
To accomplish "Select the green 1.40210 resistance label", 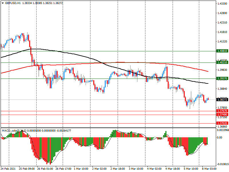I will (x=222, y=62).
